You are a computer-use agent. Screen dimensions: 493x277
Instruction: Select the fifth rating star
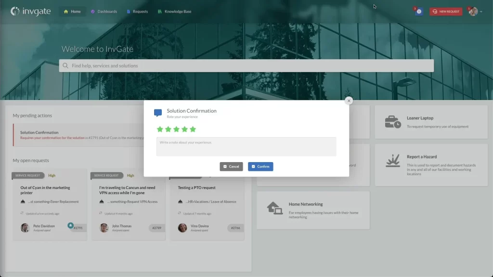coord(193,129)
